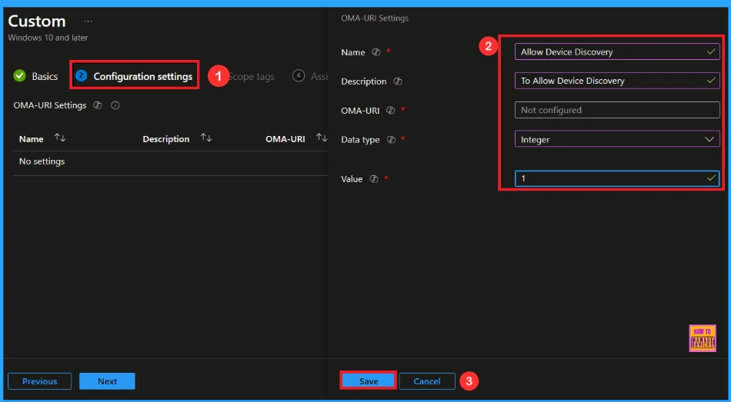Screen dimensions: 731x402
Task: Click the copilot icon next to OMA-URI Settings heading
Action: click(x=98, y=105)
